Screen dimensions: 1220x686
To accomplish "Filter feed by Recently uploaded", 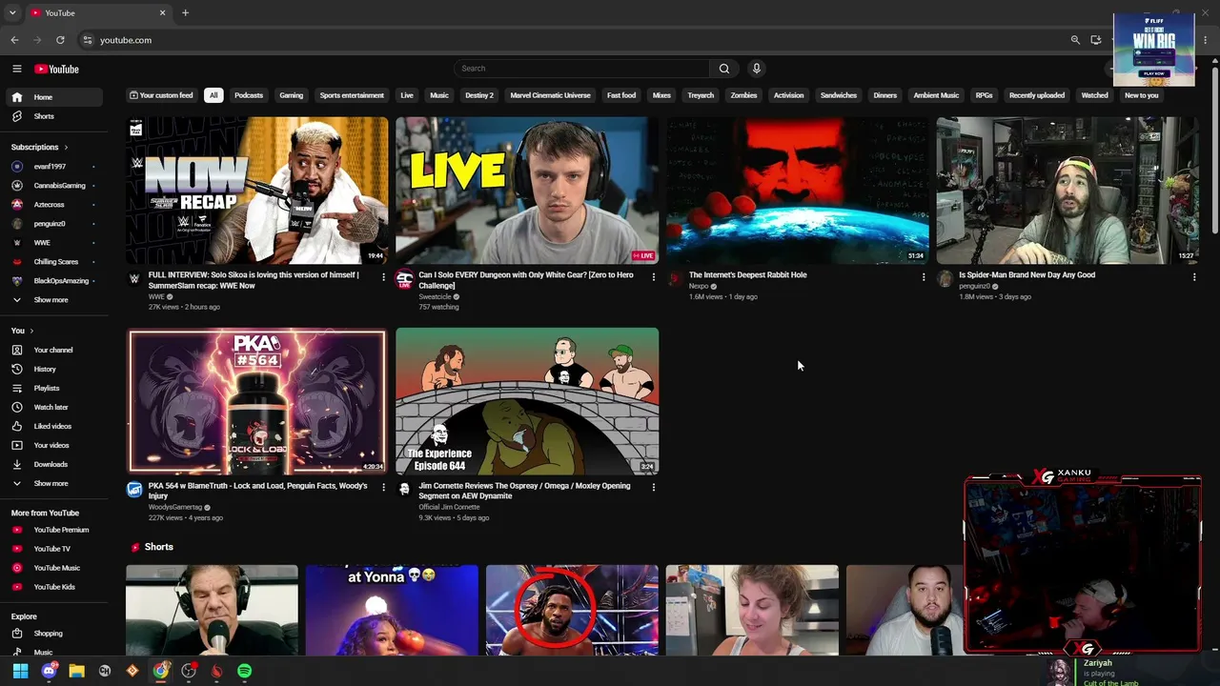I will (1037, 95).
